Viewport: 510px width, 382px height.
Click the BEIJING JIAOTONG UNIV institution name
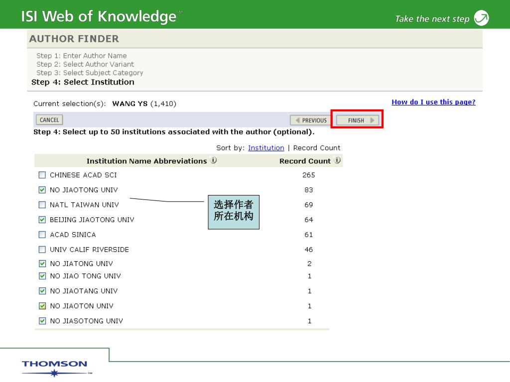tap(92, 220)
